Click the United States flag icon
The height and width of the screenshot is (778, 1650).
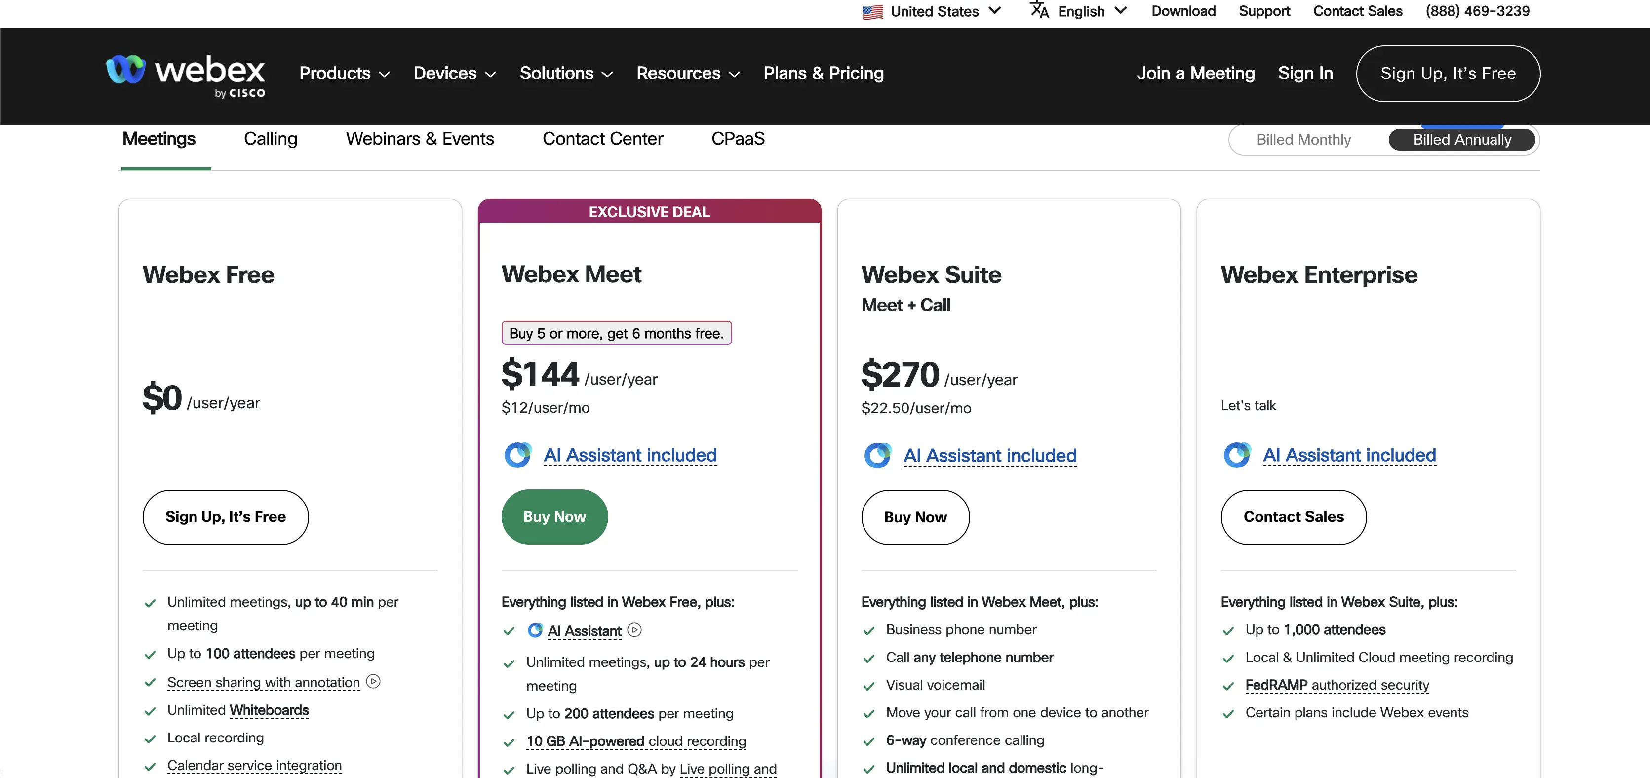(x=872, y=12)
